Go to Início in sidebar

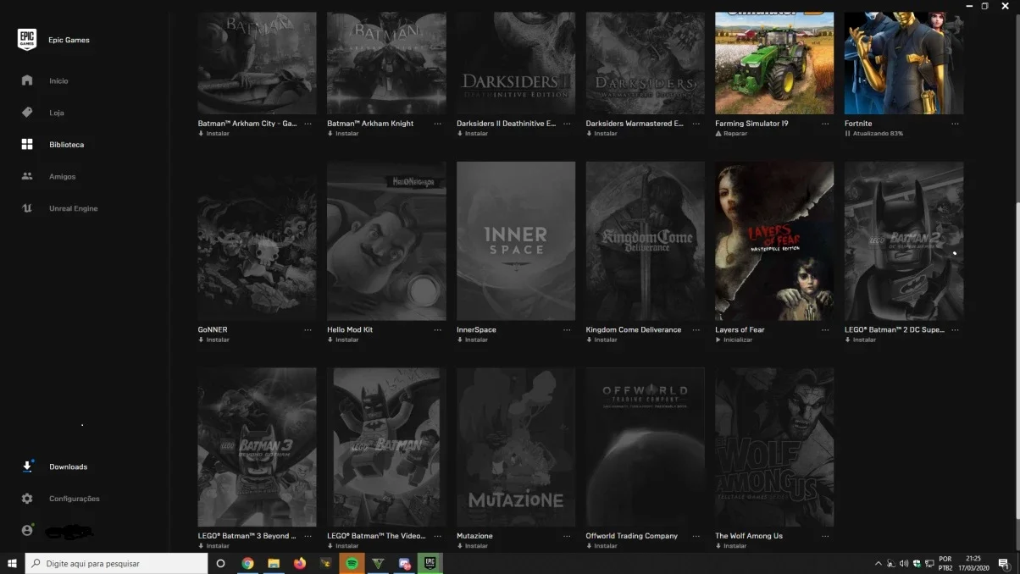click(58, 81)
